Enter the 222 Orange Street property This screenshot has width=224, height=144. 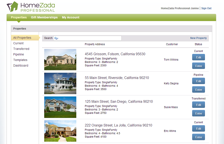pyautogui.click(x=199, y=137)
